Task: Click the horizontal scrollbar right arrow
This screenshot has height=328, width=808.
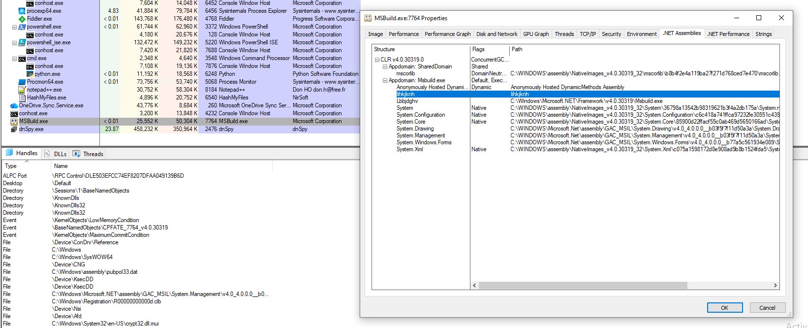Action: point(775,286)
